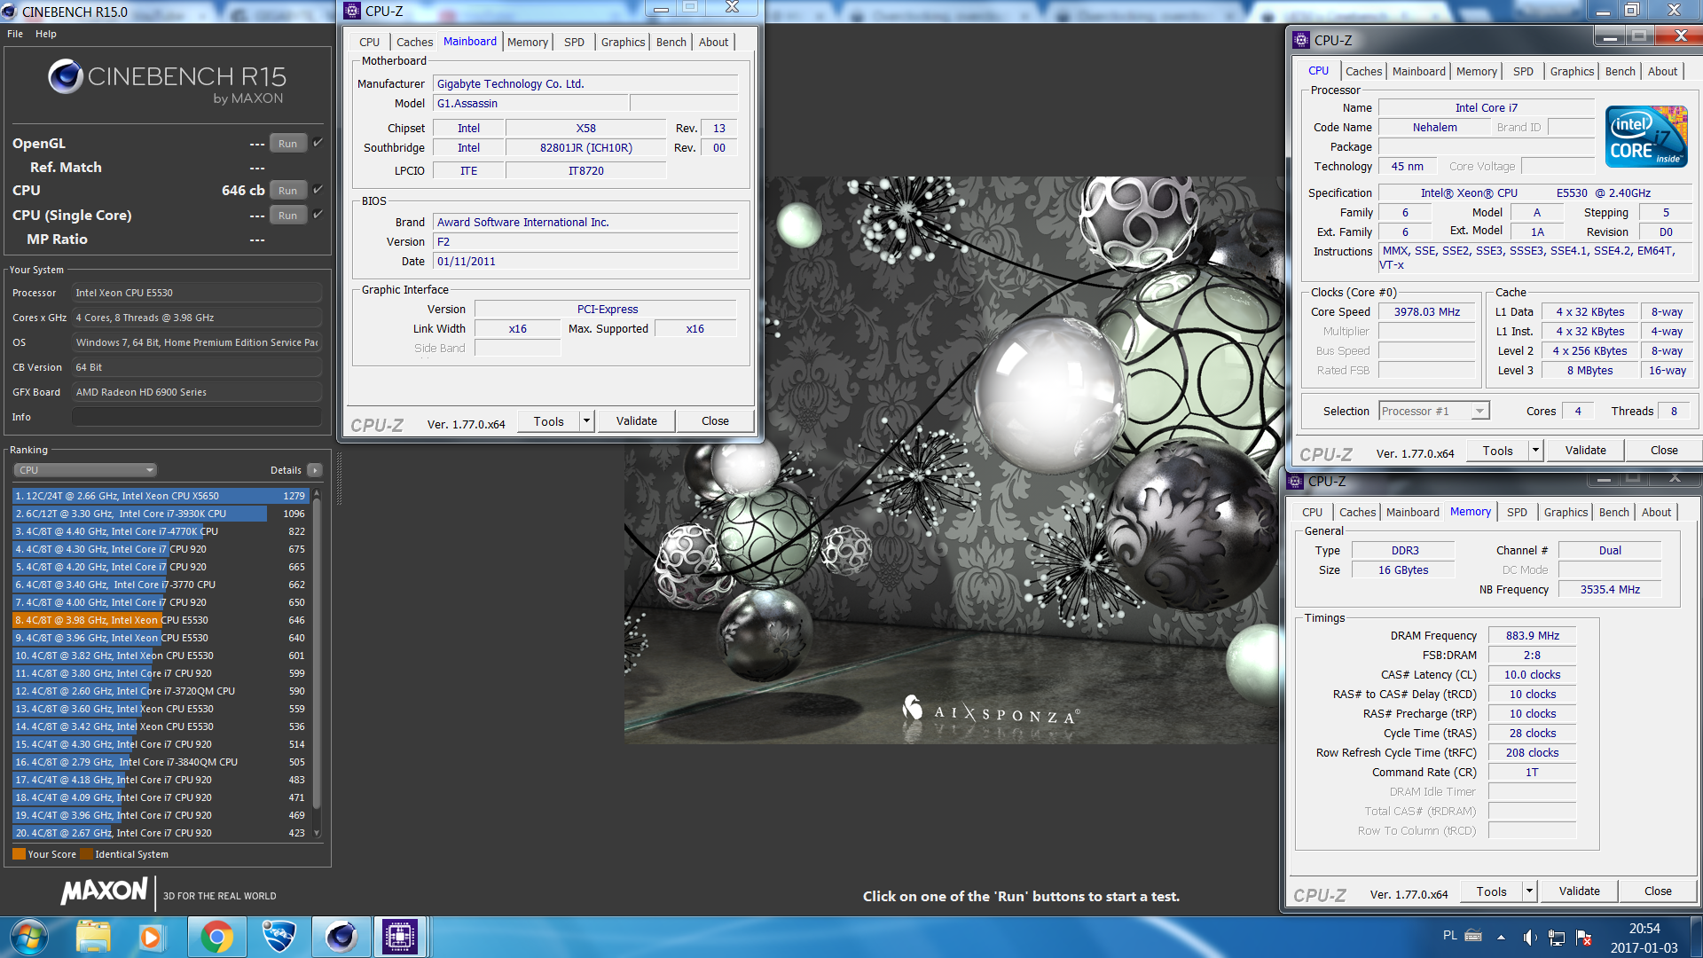
Task: Select ranking row 3 Core i7-4770K
Action: pyautogui.click(x=161, y=531)
